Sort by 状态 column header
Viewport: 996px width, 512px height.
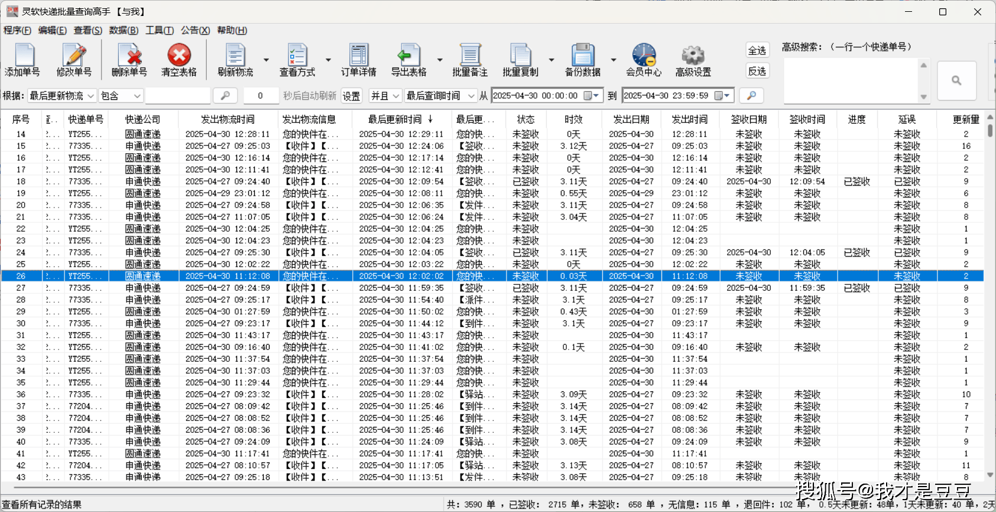pos(525,119)
